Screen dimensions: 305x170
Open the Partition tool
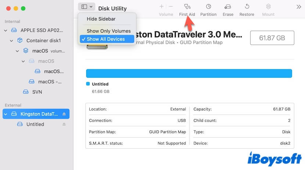208,7
